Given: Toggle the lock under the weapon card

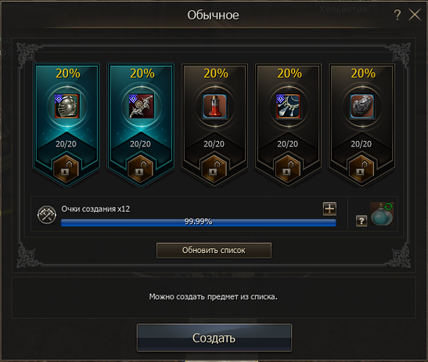Looking at the screenshot, I should pyautogui.click(x=140, y=169).
